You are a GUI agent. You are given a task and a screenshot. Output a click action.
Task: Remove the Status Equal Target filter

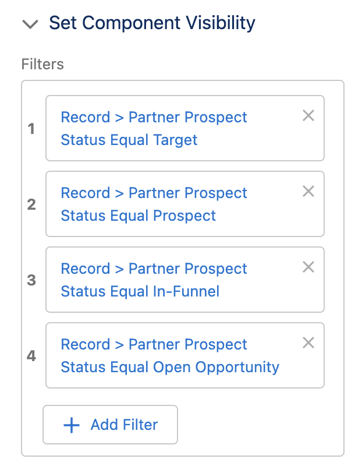308,116
